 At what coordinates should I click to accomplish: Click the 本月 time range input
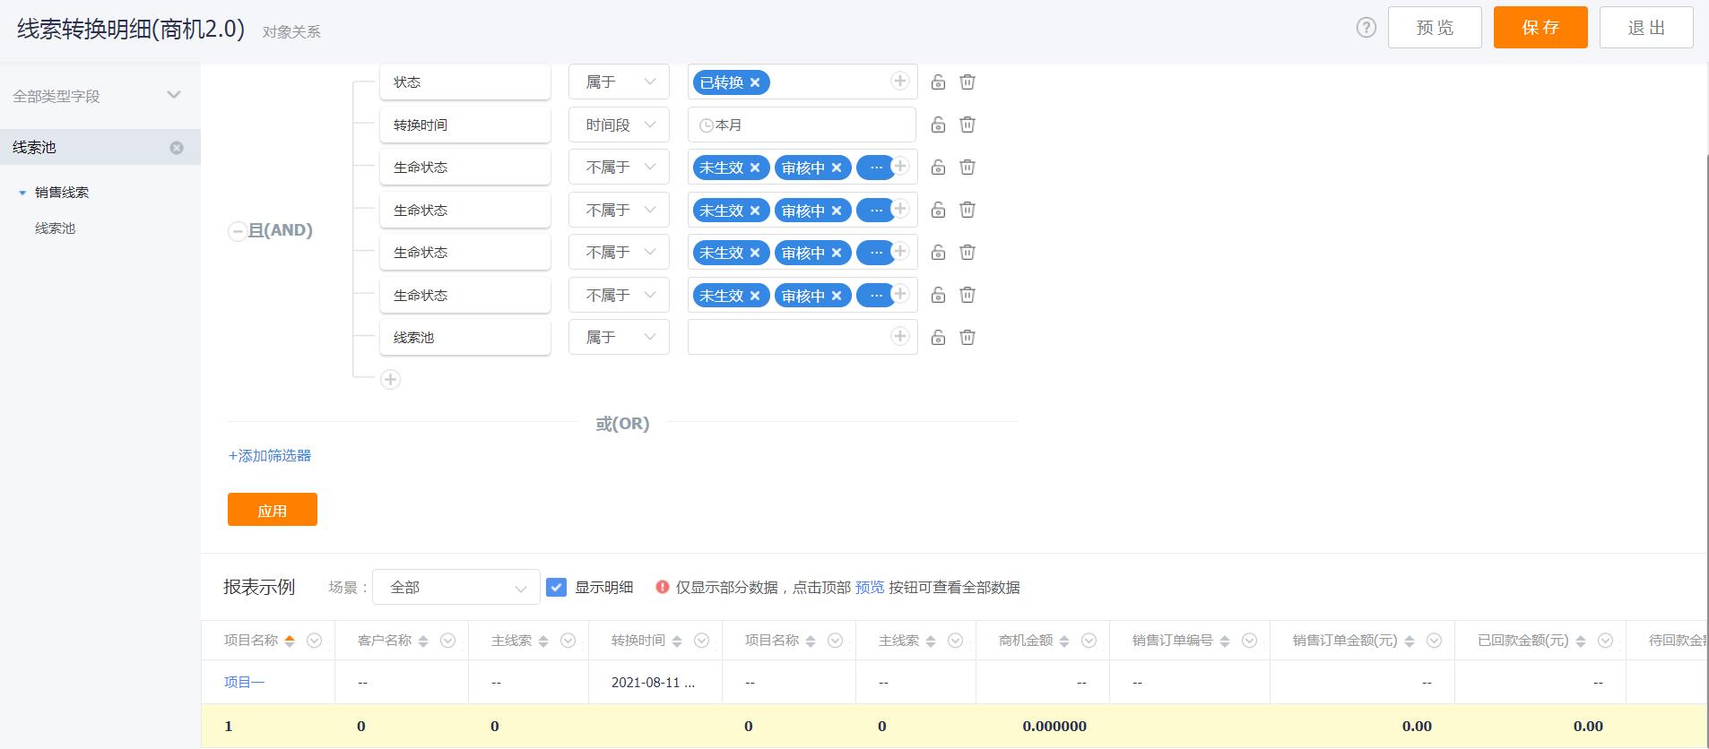coord(802,125)
